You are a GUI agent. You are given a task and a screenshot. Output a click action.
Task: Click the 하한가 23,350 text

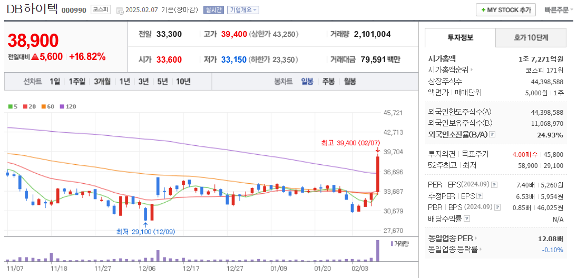coord(274,59)
